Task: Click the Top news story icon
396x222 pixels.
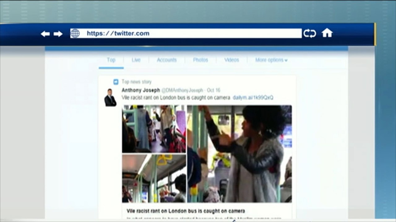Action: click(x=116, y=82)
